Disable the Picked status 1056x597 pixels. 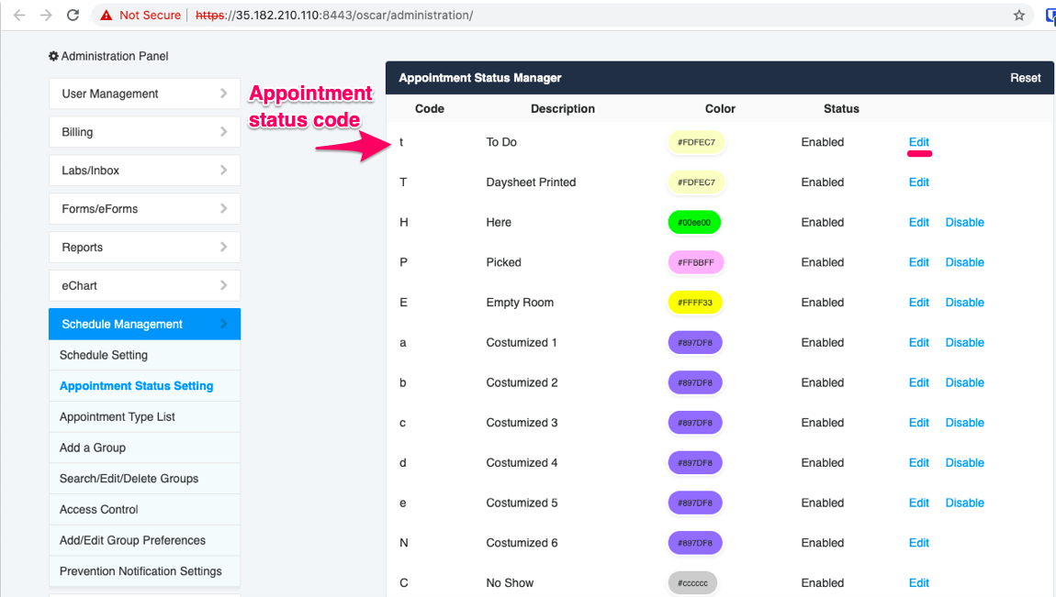tap(964, 262)
